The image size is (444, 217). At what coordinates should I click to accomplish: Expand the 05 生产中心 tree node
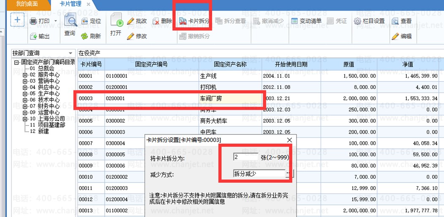click(25, 94)
